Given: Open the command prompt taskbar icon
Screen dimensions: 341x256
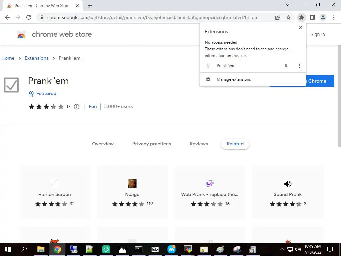Looking at the screenshot, I should [x=139, y=249].
